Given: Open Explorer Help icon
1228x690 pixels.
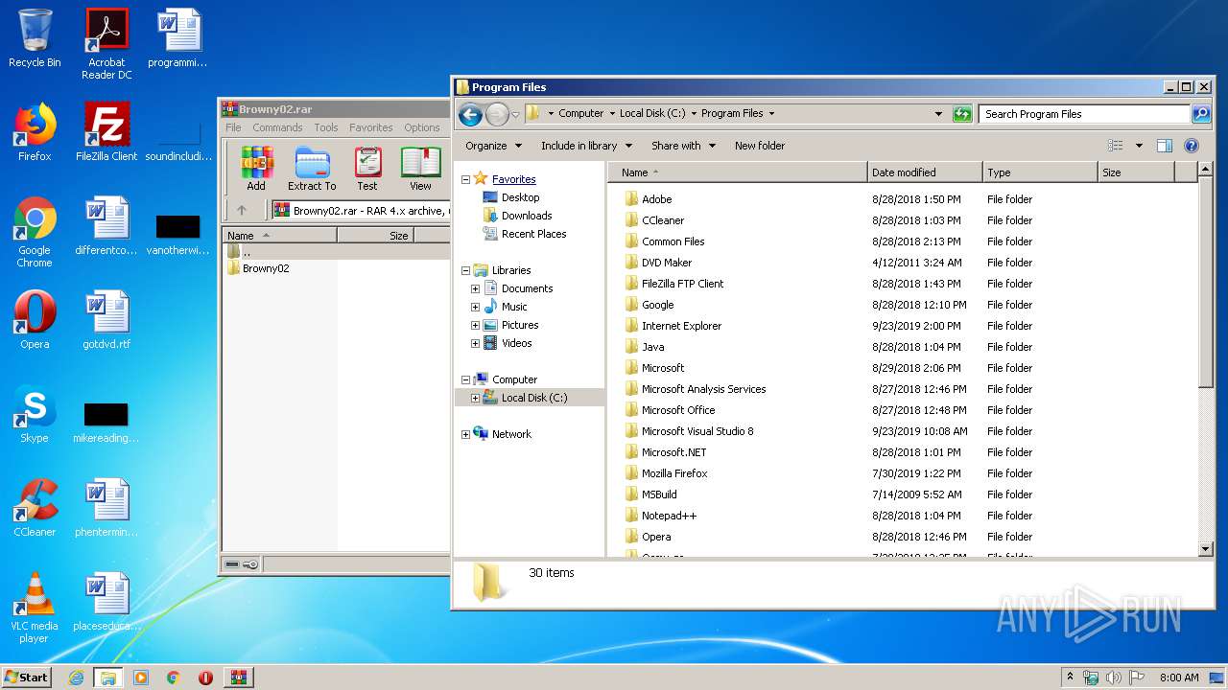Looking at the screenshot, I should click(1192, 146).
